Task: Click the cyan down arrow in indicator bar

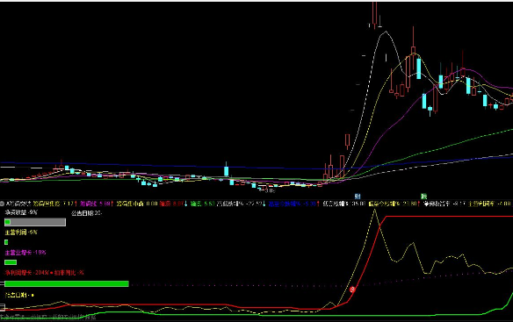Action: pyautogui.click(x=186, y=204)
